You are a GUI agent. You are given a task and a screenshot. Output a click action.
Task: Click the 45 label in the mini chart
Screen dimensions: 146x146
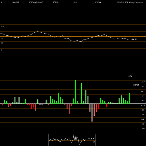(x=94, y=138)
